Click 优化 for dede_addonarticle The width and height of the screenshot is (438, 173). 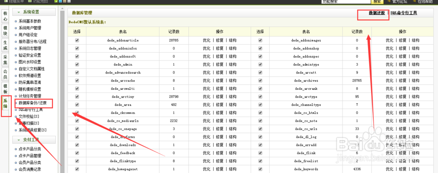pyautogui.click(x=207, y=40)
